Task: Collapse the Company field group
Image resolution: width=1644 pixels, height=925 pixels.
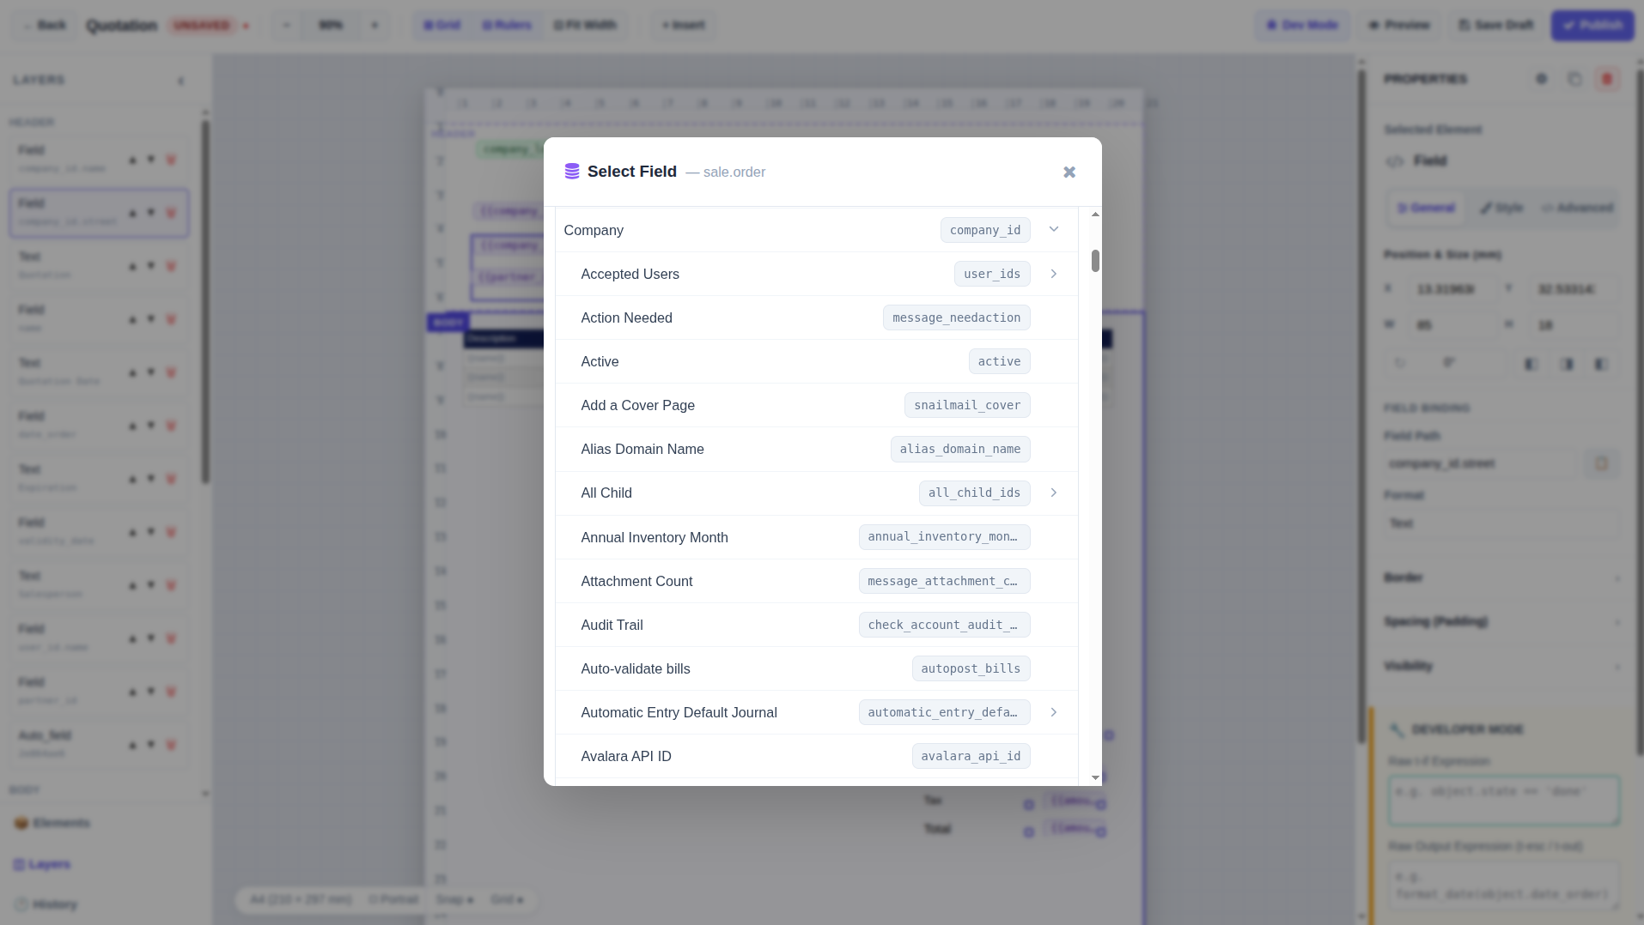Action: [1054, 230]
